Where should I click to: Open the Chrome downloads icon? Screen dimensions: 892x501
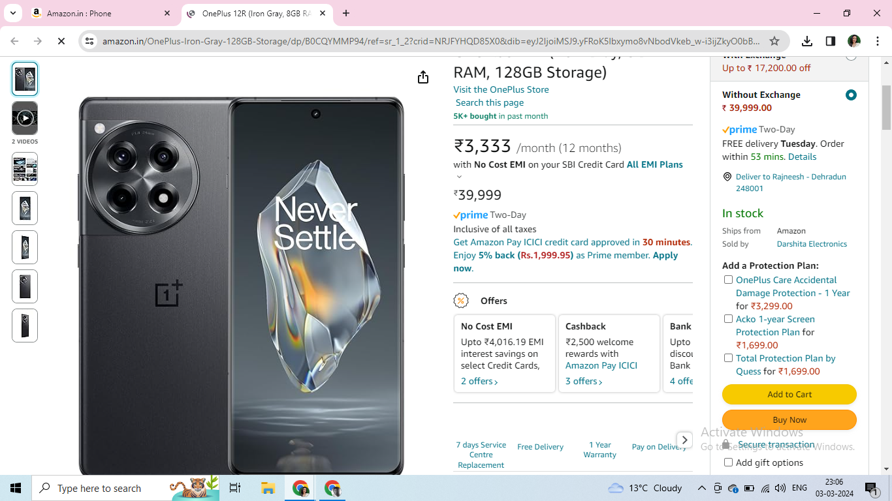coord(807,41)
